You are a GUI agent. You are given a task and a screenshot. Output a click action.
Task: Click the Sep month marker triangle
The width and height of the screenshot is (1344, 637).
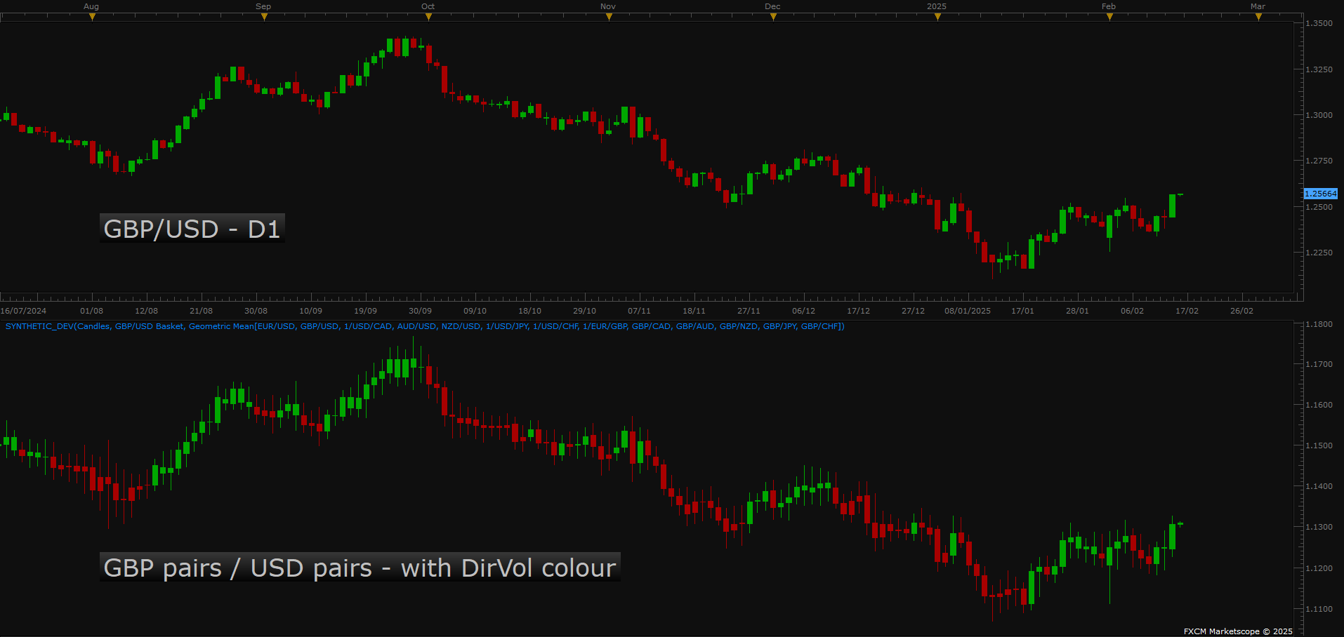264,17
